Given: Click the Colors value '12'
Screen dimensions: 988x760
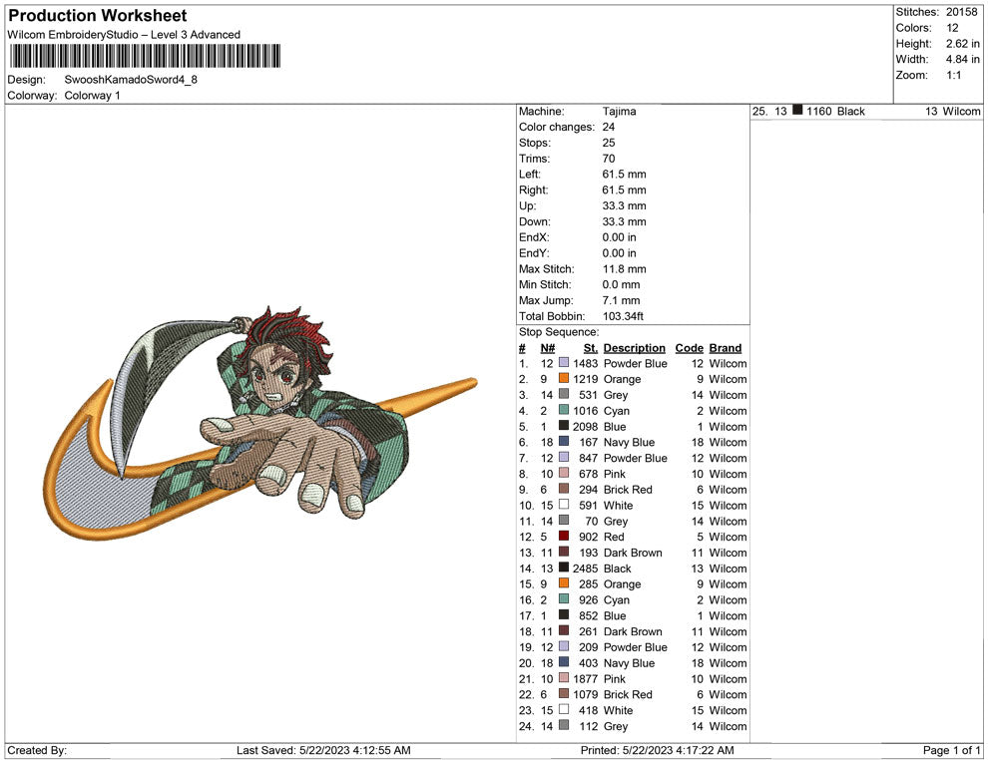Looking at the screenshot, I should point(952,28).
